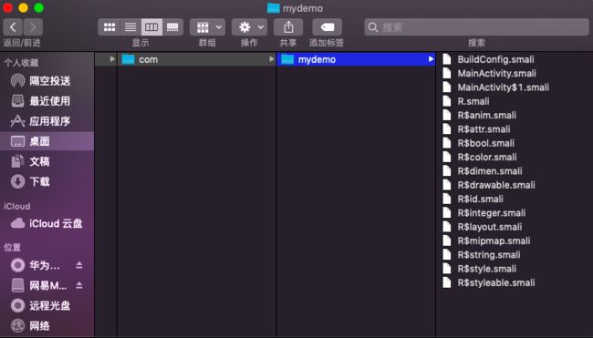This screenshot has width=593, height=338.
Task: Focus the search field
Action: pos(476,27)
